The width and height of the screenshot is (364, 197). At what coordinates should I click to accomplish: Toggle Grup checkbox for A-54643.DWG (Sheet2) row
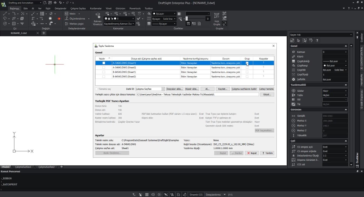(247, 68)
